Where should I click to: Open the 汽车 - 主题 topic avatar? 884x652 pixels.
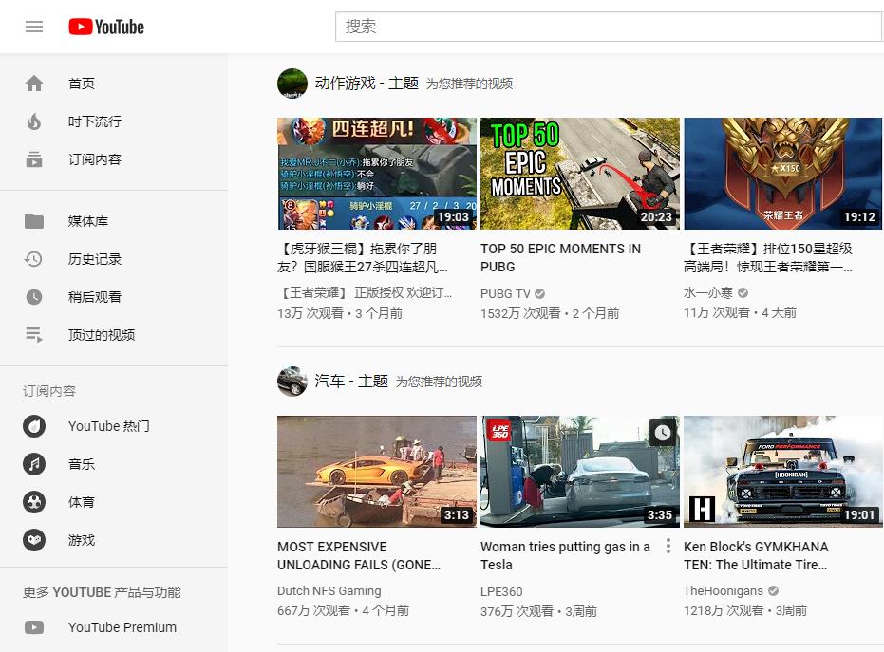tap(292, 381)
